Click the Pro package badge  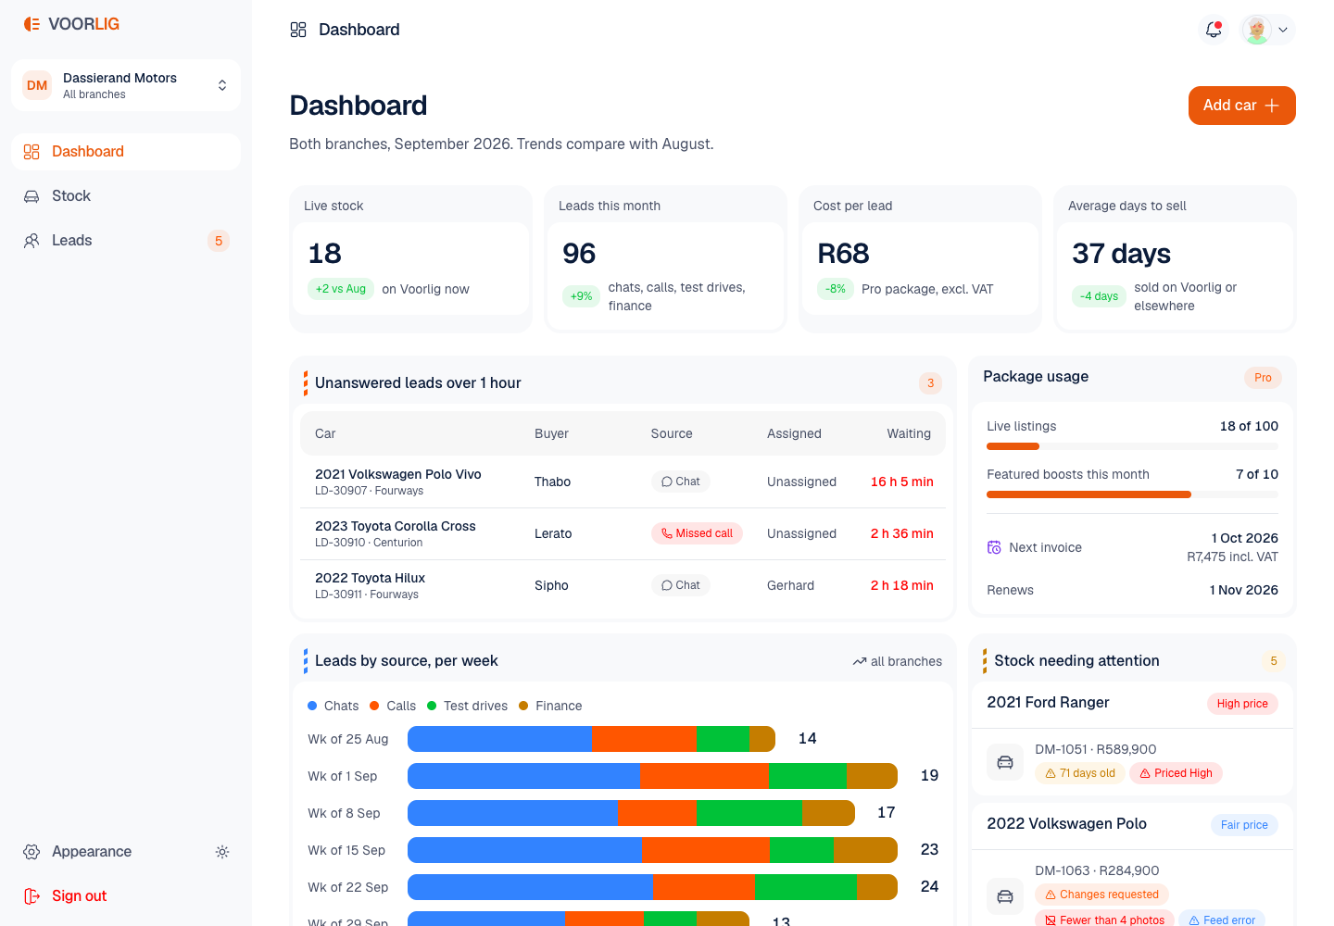(1263, 378)
